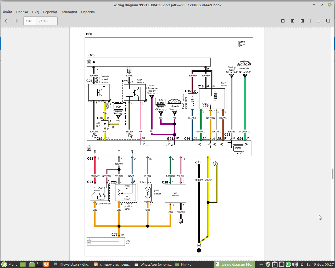The width and height of the screenshot is (335, 268).
Task: Open the Правка menu
Action: pos(22,12)
